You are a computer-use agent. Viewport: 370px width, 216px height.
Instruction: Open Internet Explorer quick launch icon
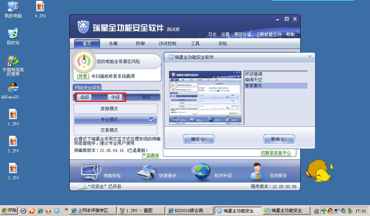tap(40, 211)
